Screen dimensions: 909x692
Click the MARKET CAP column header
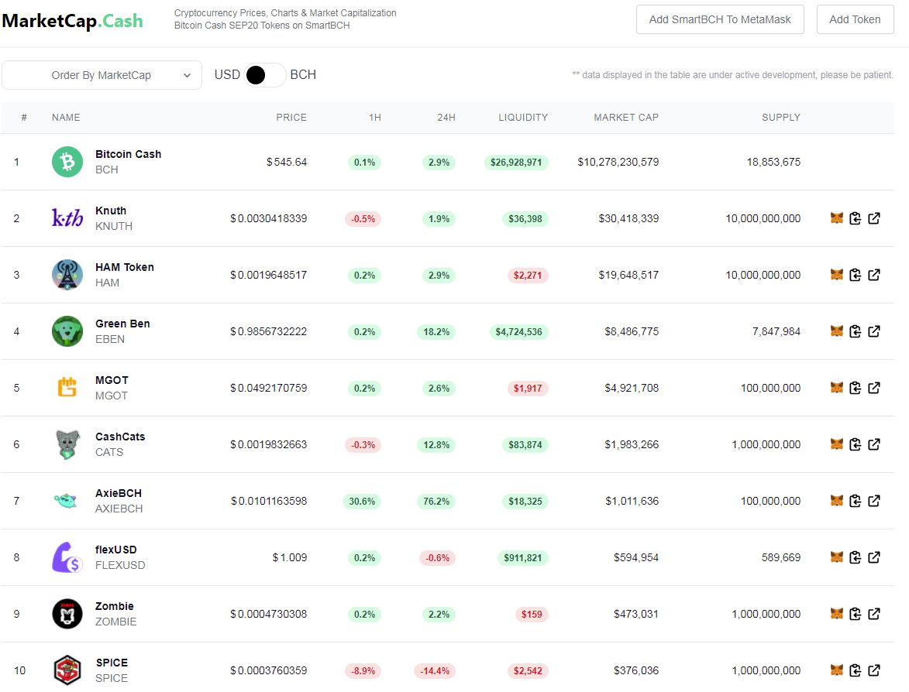(626, 118)
